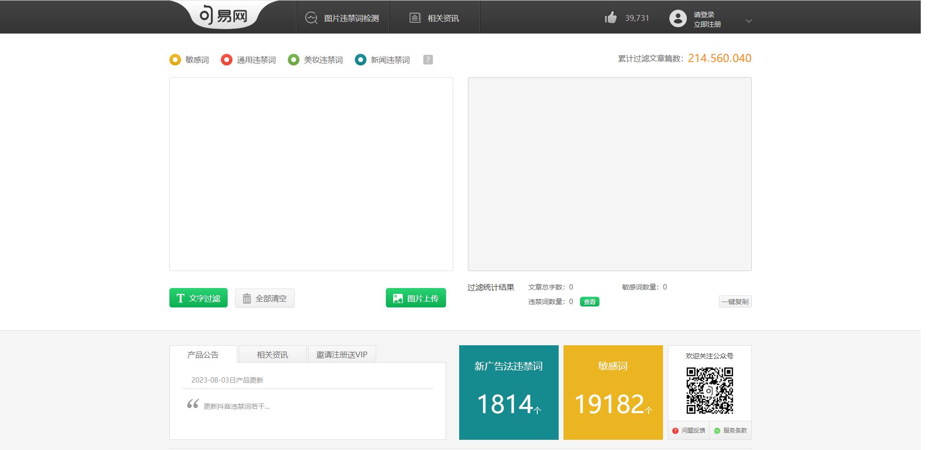Click the 问题反馈 feedback icon
Image resolution: width=929 pixels, height=450 pixels.
(x=676, y=430)
